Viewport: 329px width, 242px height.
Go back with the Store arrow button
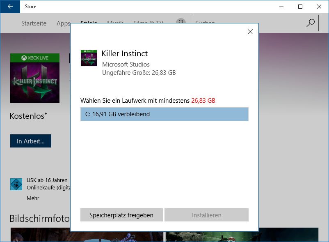[x=10, y=7]
